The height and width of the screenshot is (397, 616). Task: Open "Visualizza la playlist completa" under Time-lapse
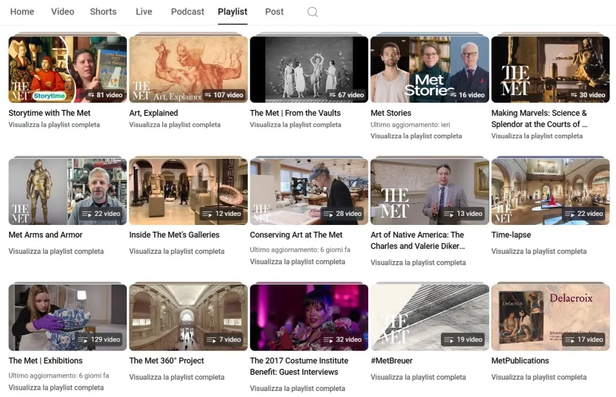540,251
